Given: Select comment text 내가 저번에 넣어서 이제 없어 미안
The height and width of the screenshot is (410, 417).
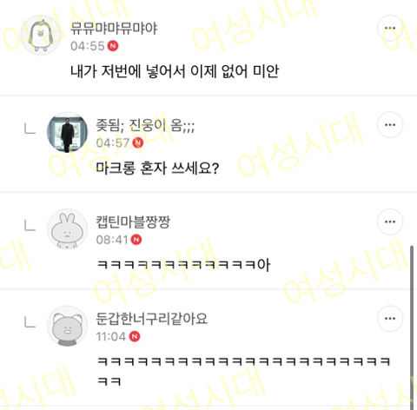Looking at the screenshot, I should click(x=175, y=71).
